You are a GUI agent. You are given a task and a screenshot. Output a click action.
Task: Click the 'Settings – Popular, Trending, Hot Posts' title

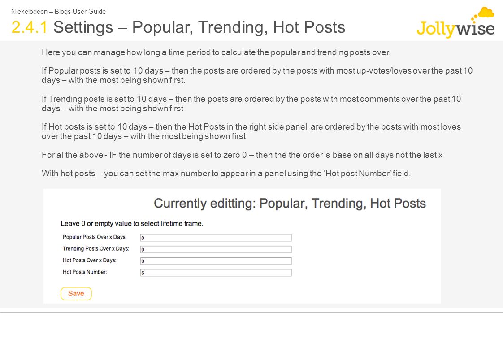point(199,27)
